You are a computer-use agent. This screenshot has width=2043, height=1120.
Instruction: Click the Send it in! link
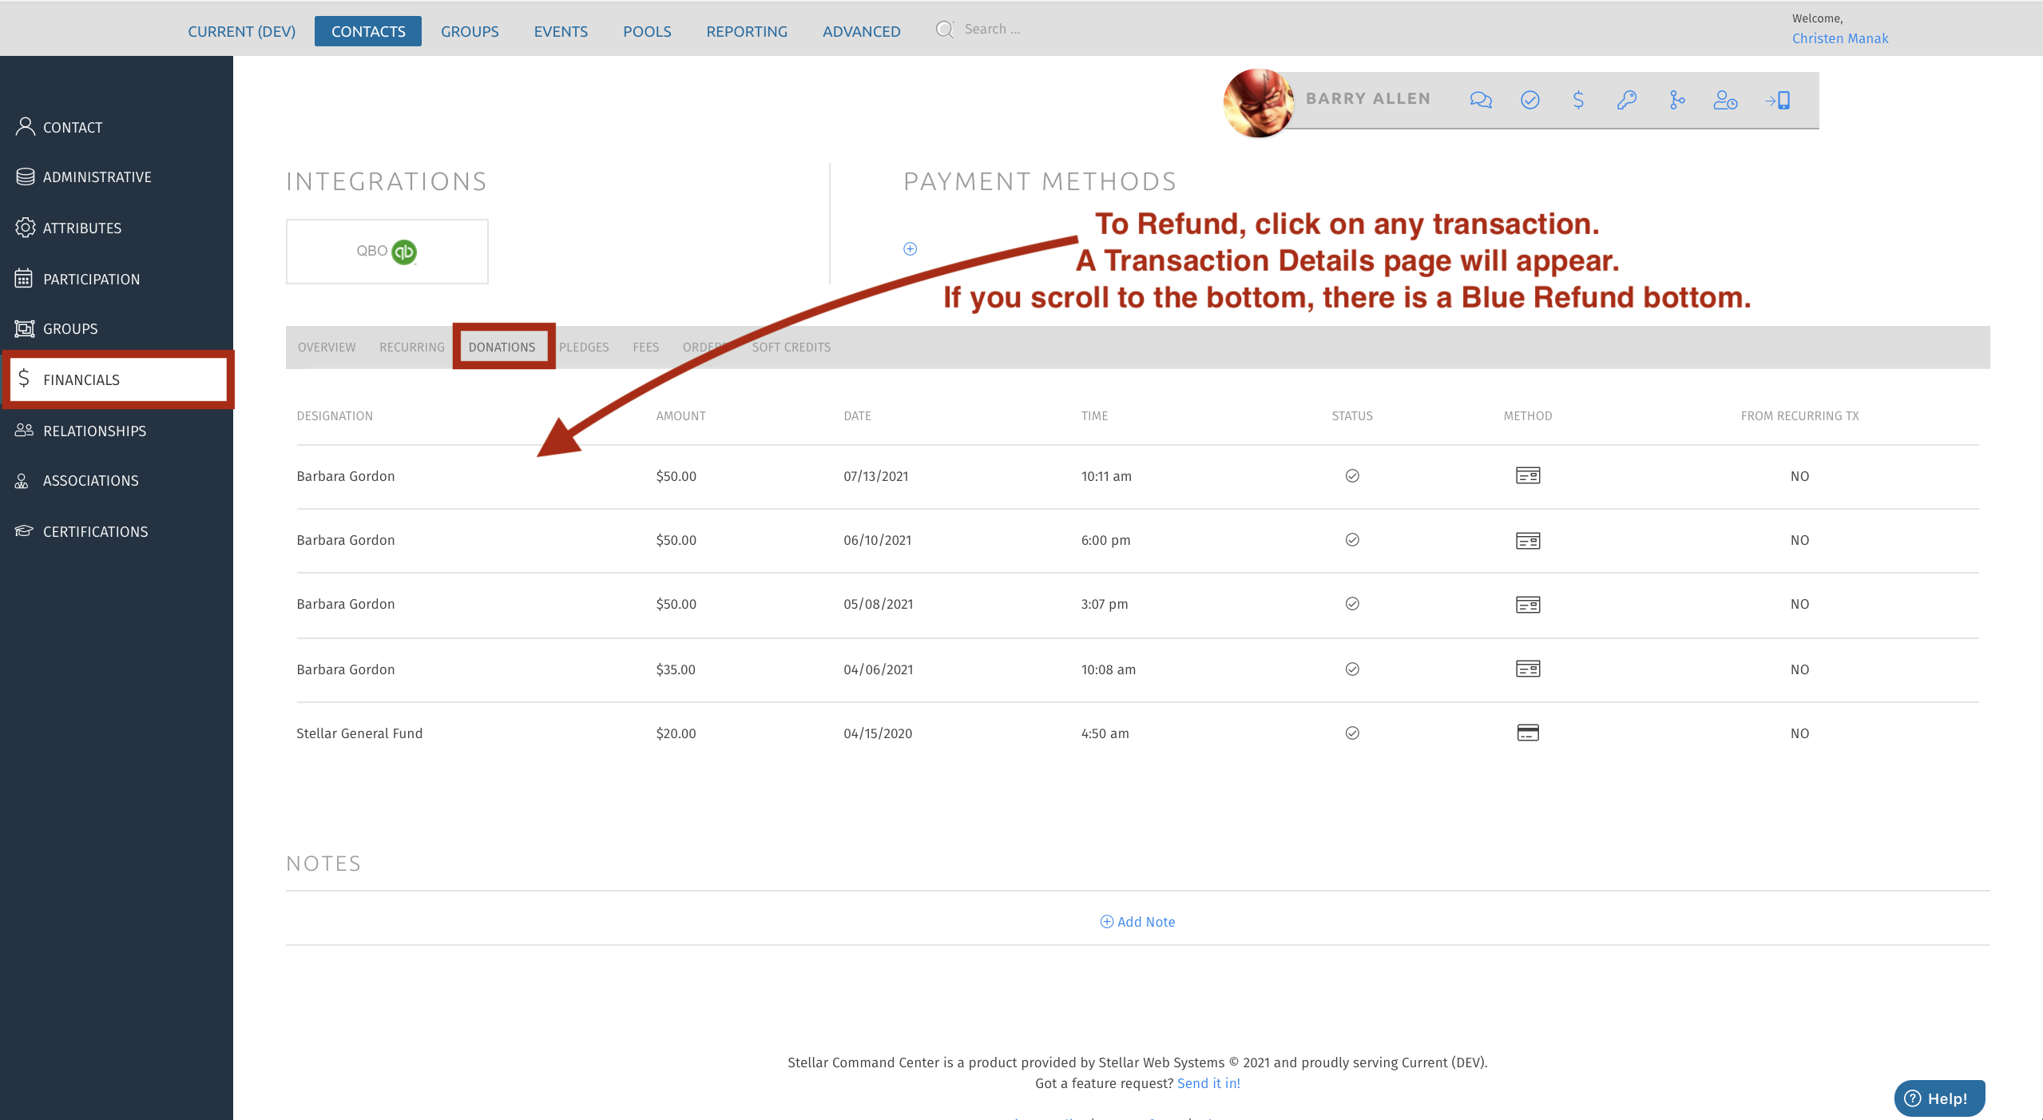click(1208, 1082)
